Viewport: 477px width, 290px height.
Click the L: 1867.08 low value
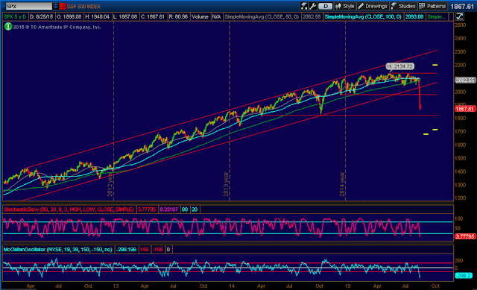125,16
